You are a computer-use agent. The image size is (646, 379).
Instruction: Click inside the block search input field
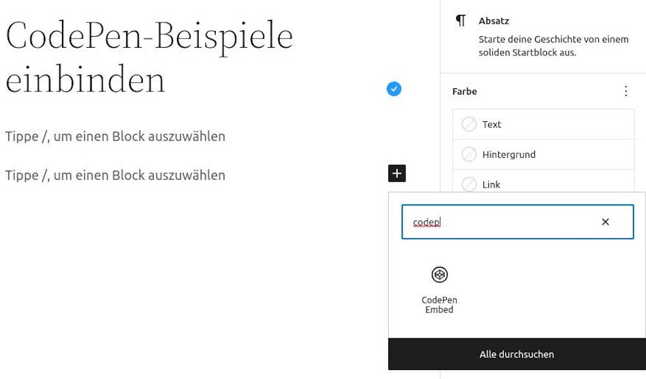[510, 221]
